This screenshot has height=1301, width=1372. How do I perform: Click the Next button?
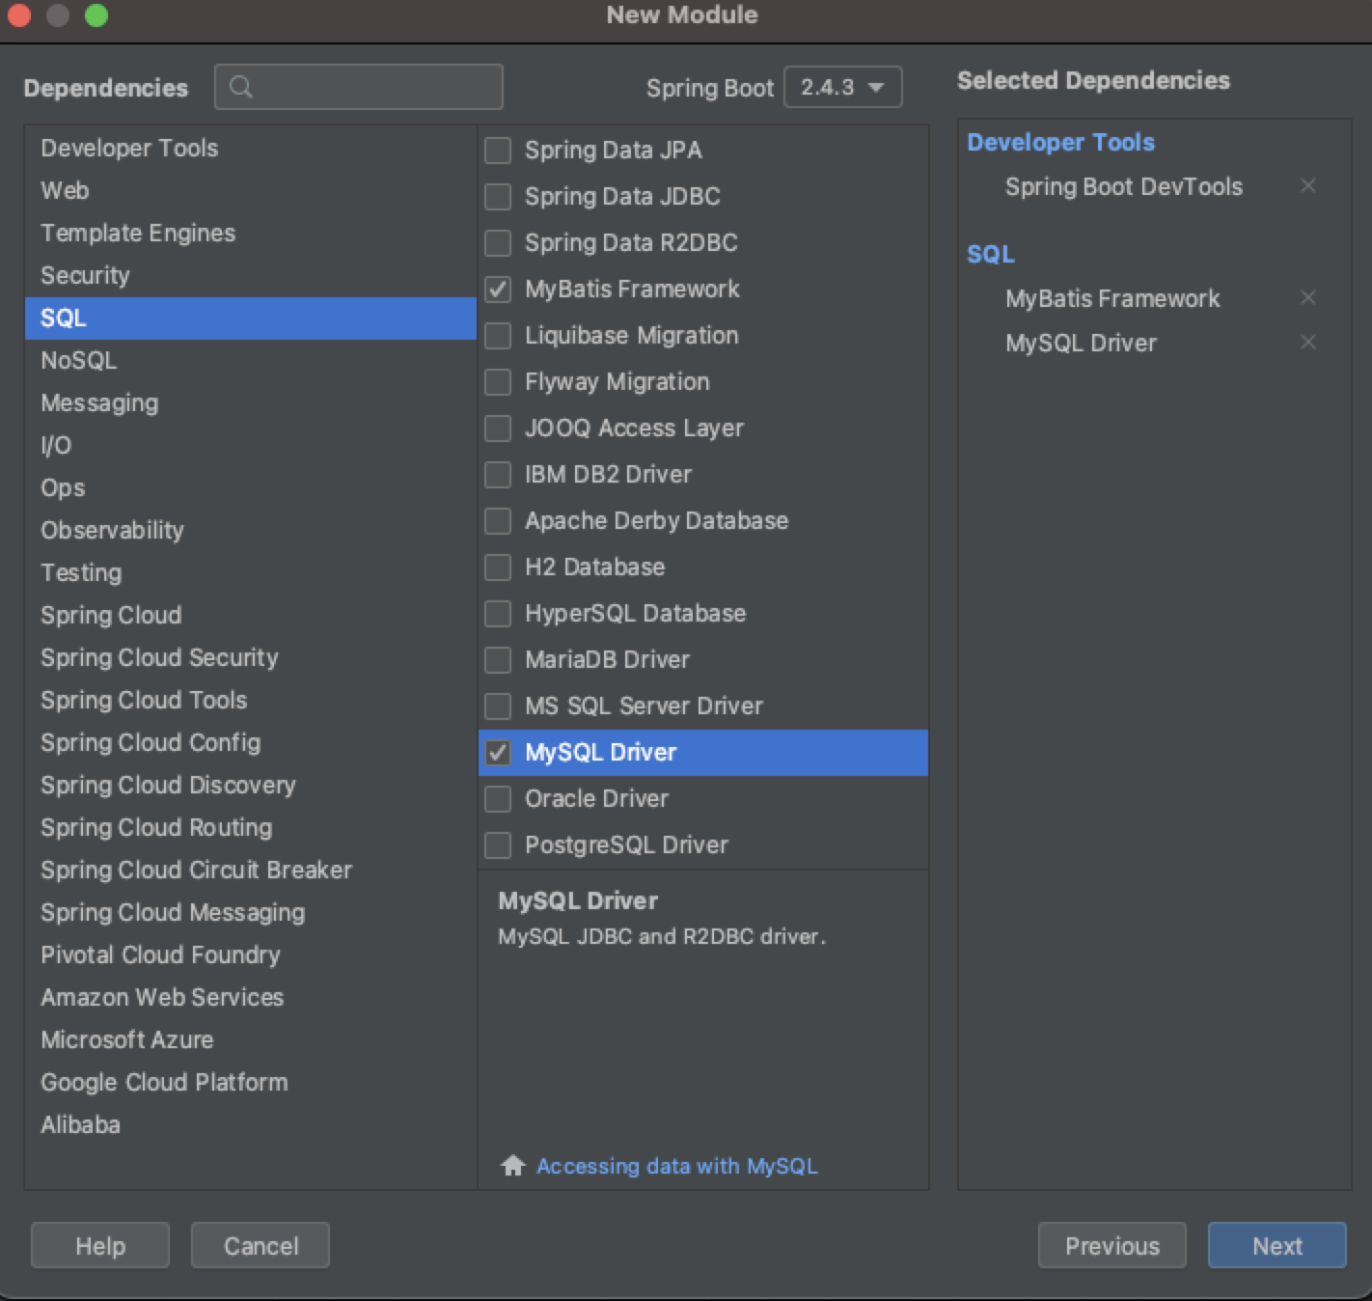1276,1246
